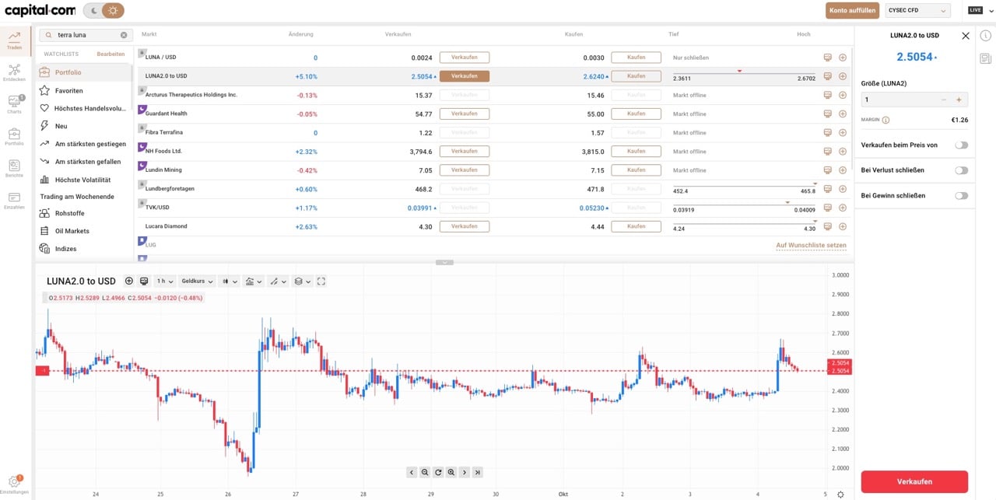Clear the 'terra luna' search field
Screen dimensions: 996x500
pyautogui.click(x=124, y=35)
